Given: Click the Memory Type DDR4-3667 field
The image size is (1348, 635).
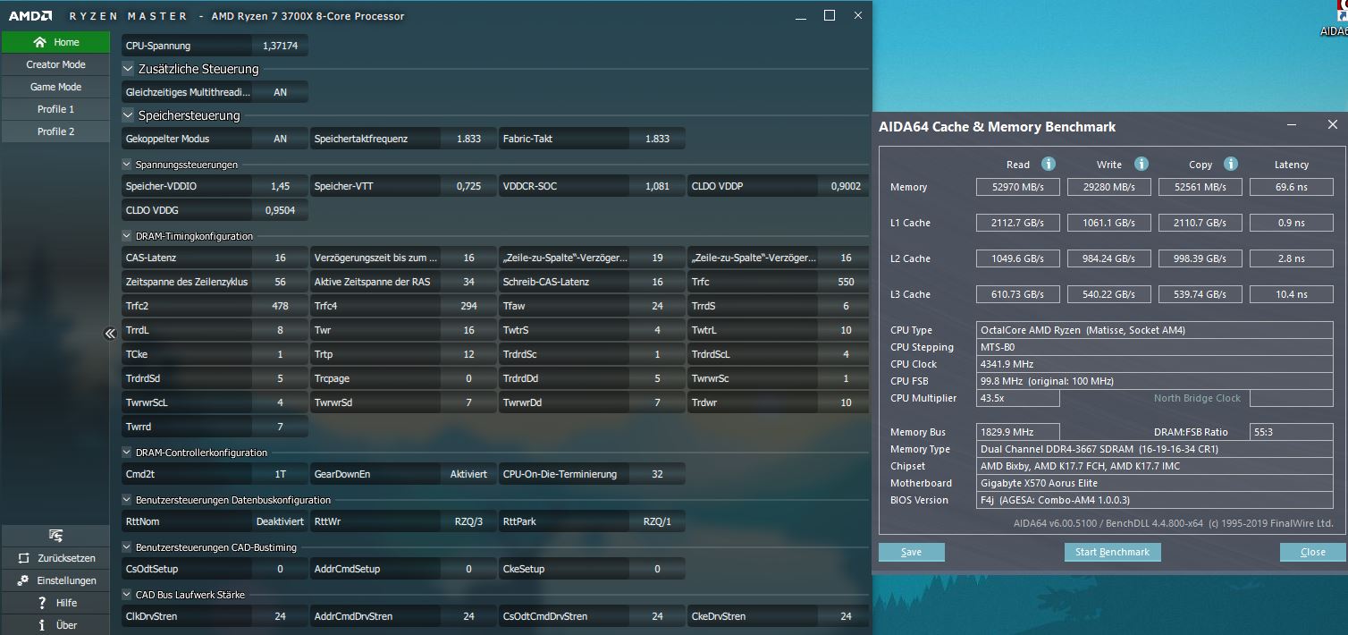Looking at the screenshot, I should 1154,449.
